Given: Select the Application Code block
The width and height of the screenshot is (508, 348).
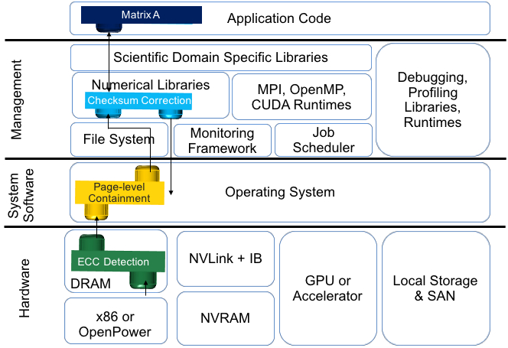Looking at the screenshot, I should point(278,18).
